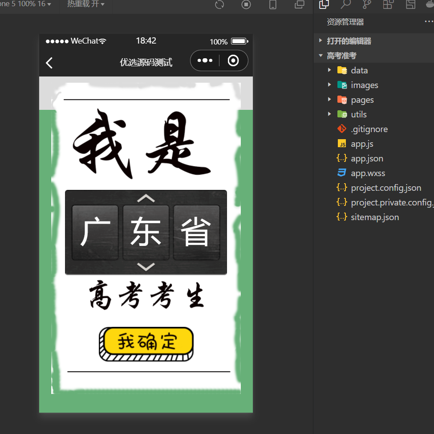This screenshot has width=434, height=434.
Task: Tap the simulator back arrow
Action: (x=49, y=63)
